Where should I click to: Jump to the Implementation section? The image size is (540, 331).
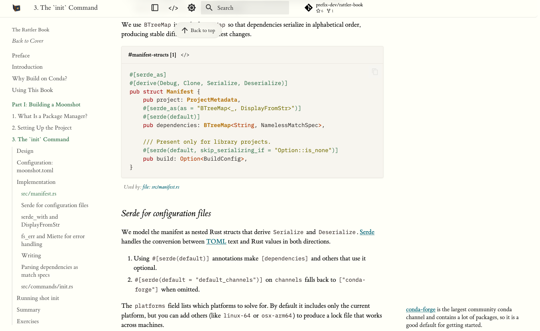point(36,182)
